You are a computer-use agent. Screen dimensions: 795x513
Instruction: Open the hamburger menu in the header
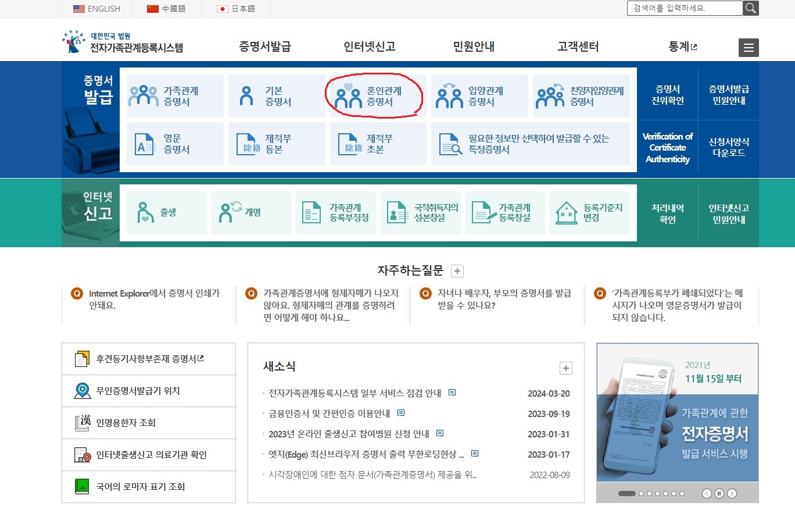[x=748, y=48]
